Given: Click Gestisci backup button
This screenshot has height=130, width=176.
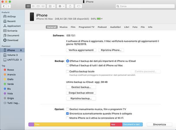Looking at the screenshot, I should pyautogui.click(x=81, y=87).
